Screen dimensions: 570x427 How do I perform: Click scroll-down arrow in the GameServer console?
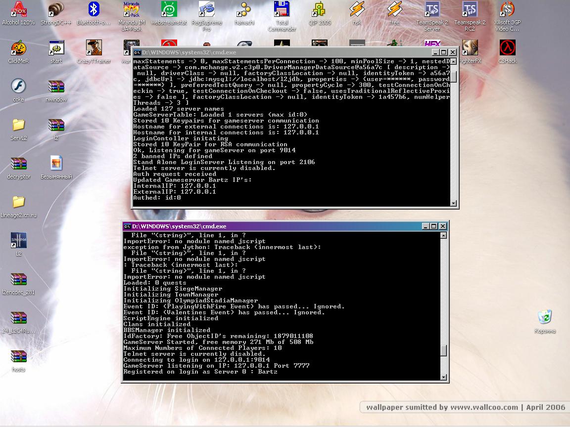pos(443,377)
